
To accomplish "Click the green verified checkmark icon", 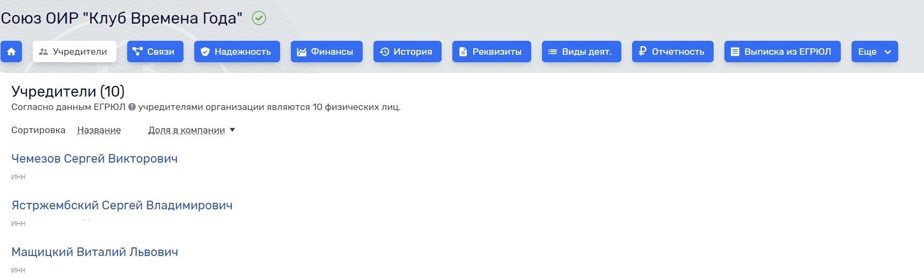I will 259,18.
